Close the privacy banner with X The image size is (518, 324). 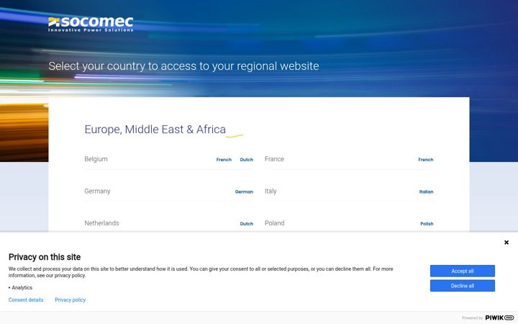(x=506, y=243)
